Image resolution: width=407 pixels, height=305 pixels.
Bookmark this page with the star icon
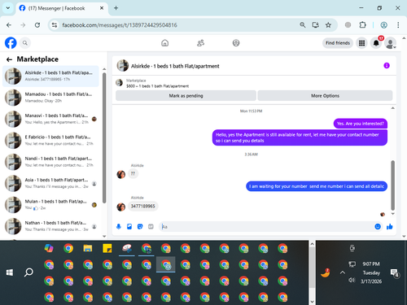328,25
